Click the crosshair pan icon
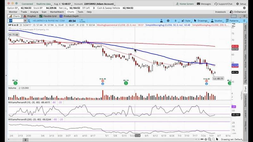Image resolution: width=253 pixels, height=142 pixels. pyautogui.click(x=206, y=139)
